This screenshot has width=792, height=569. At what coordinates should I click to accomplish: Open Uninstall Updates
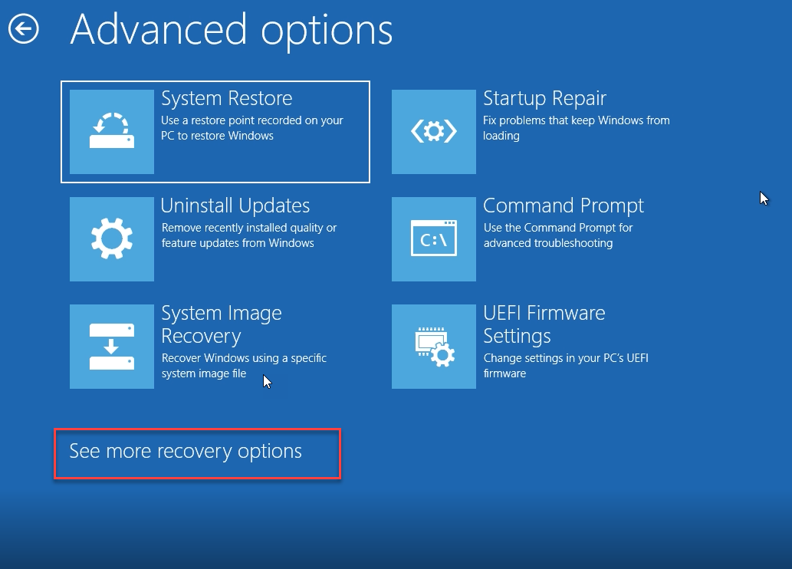pos(215,238)
